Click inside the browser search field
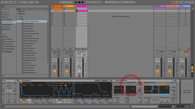Viewport: 195px width, 109px height. tap(27, 6)
